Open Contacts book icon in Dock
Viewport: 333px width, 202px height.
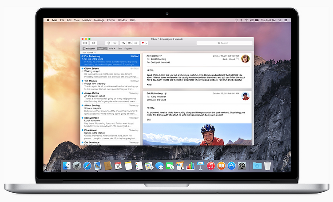pyautogui.click(x=108, y=166)
